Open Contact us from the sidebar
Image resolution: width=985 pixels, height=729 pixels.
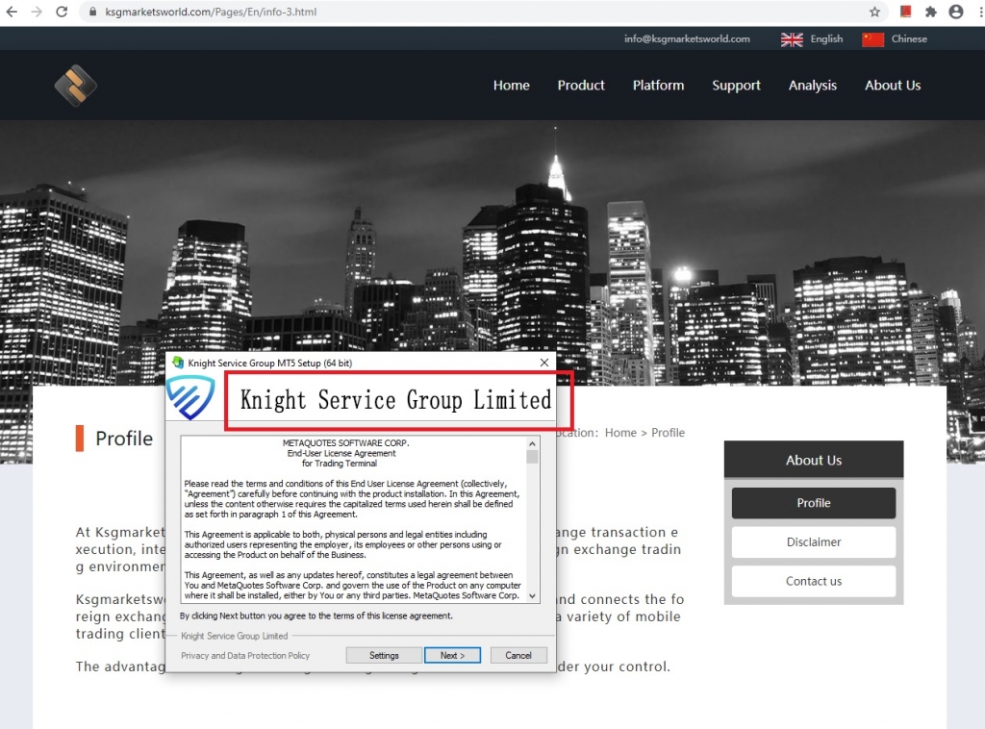(x=814, y=582)
